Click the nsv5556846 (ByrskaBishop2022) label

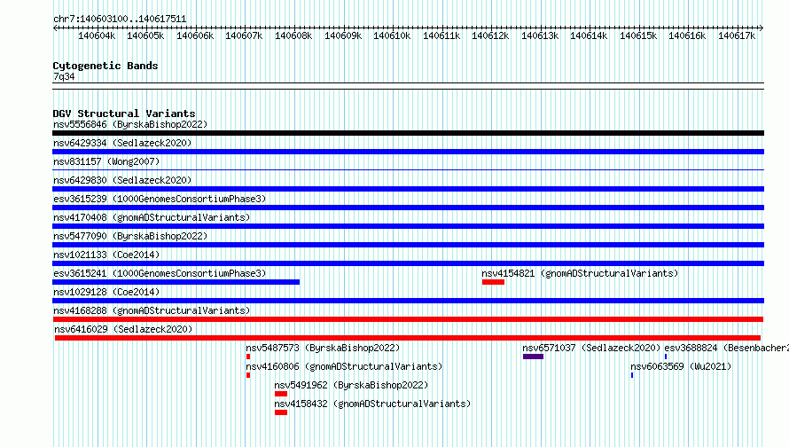click(130, 124)
